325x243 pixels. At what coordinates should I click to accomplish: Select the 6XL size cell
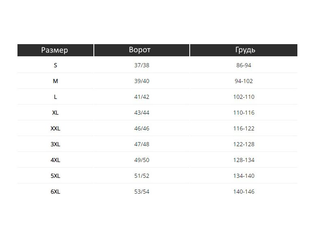(55, 192)
